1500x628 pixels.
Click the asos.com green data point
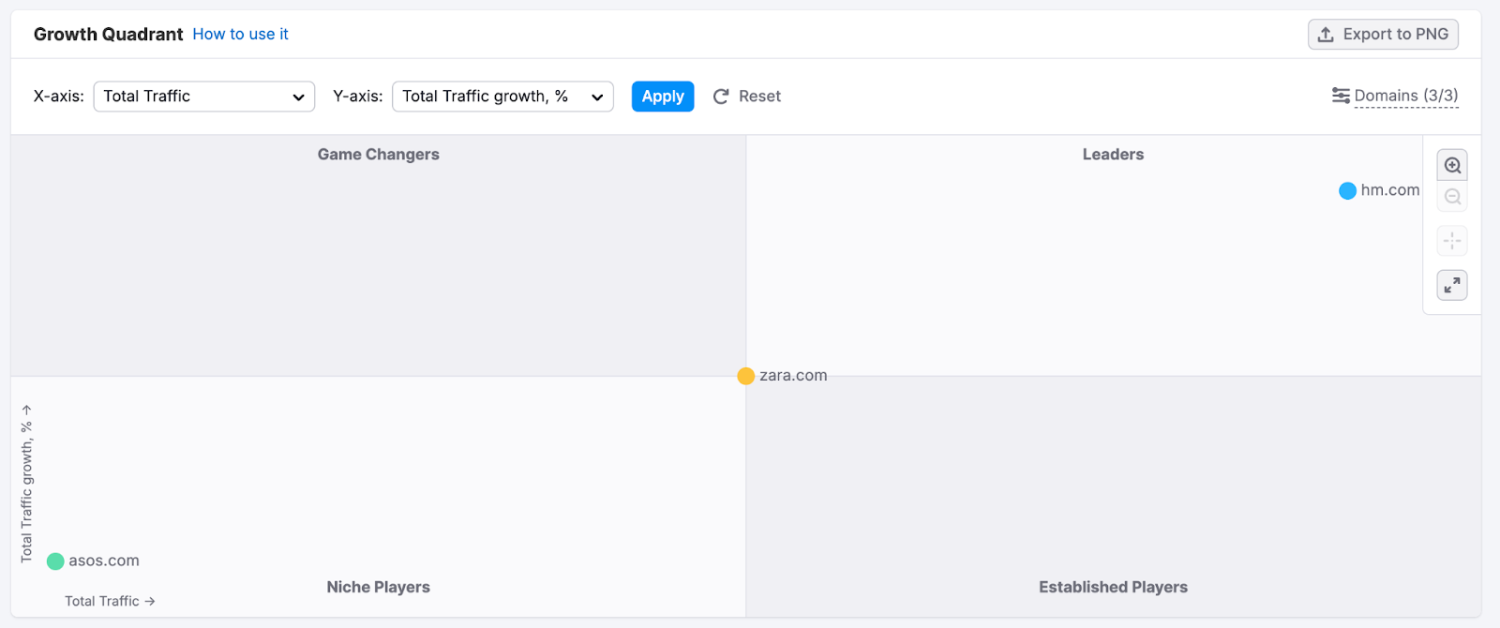55,561
